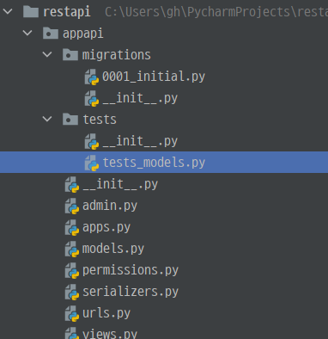Select views.py file name
This screenshot has width=328, height=339.
click(x=110, y=334)
